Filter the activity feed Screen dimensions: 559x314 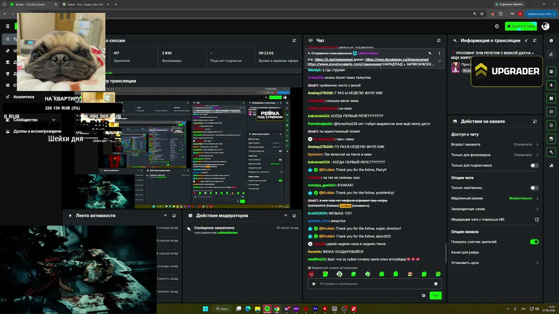165,215
